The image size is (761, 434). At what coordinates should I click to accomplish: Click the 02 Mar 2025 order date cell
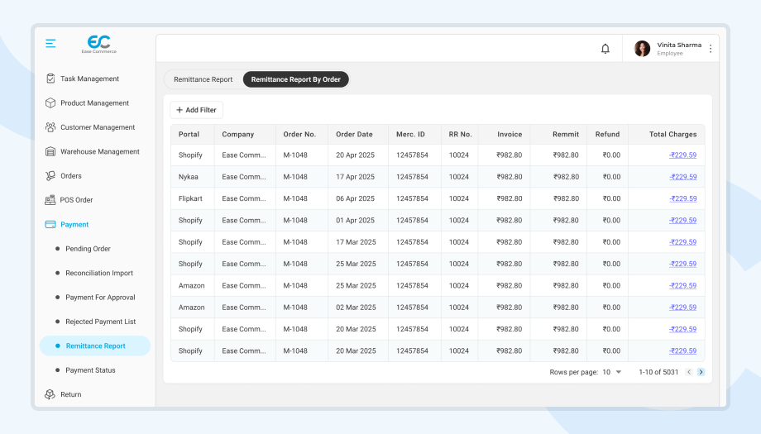point(356,308)
